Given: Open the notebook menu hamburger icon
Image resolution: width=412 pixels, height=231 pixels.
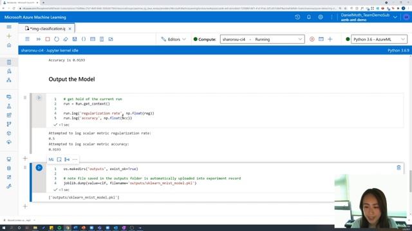Looking at the screenshot, I should (x=27, y=39).
